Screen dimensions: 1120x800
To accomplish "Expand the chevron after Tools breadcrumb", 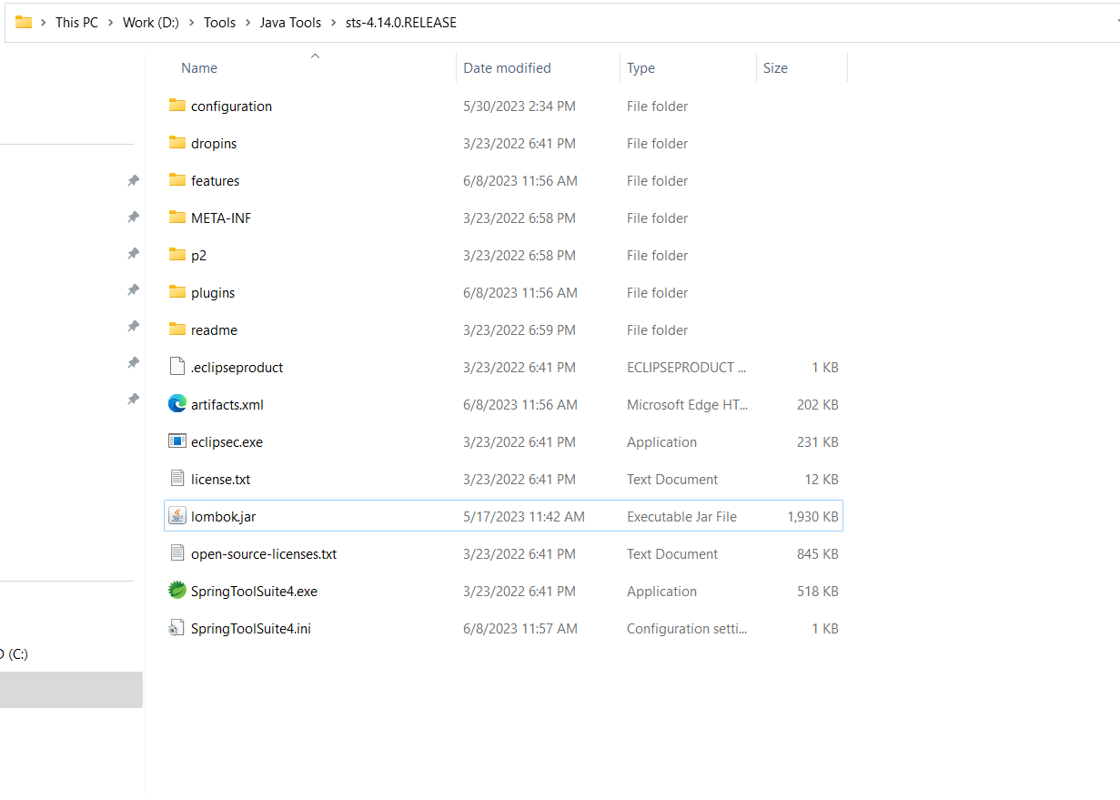I will [247, 23].
